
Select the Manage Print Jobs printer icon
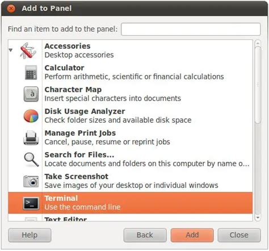point(31,137)
